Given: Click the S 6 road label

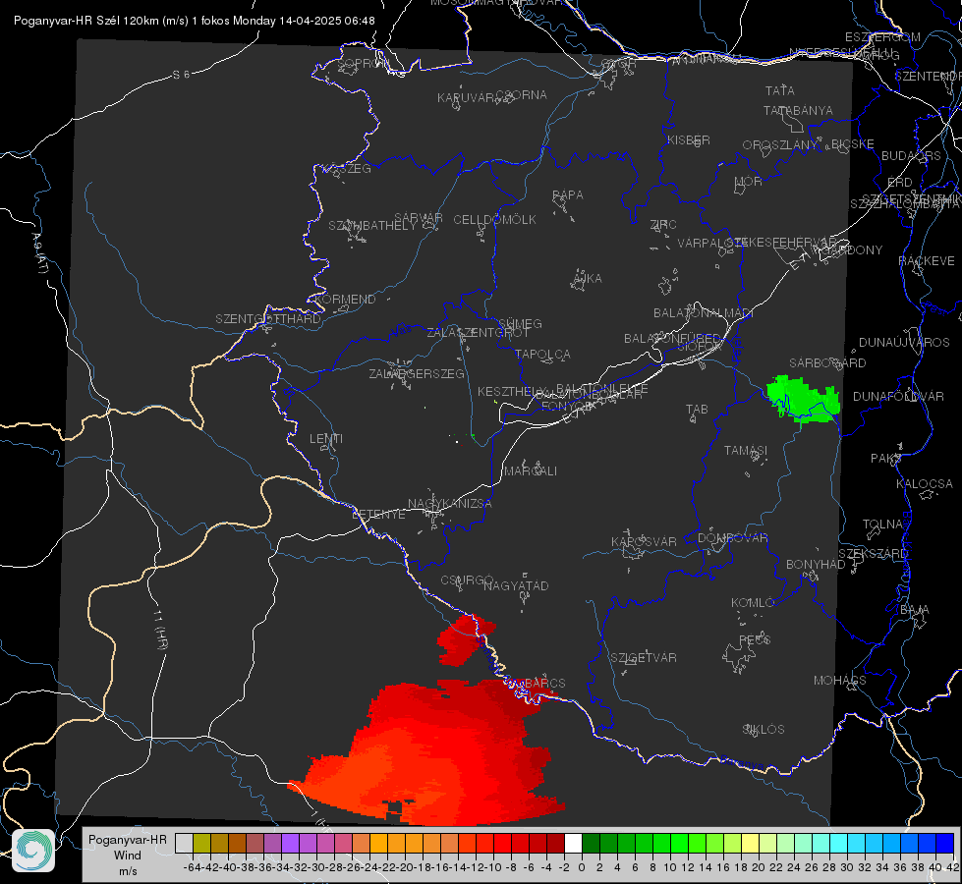Looking at the screenshot, I should tap(182, 75).
